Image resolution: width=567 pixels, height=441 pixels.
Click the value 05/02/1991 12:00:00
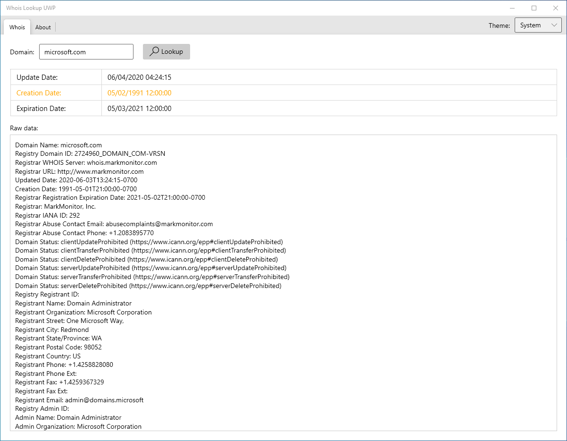[139, 93]
